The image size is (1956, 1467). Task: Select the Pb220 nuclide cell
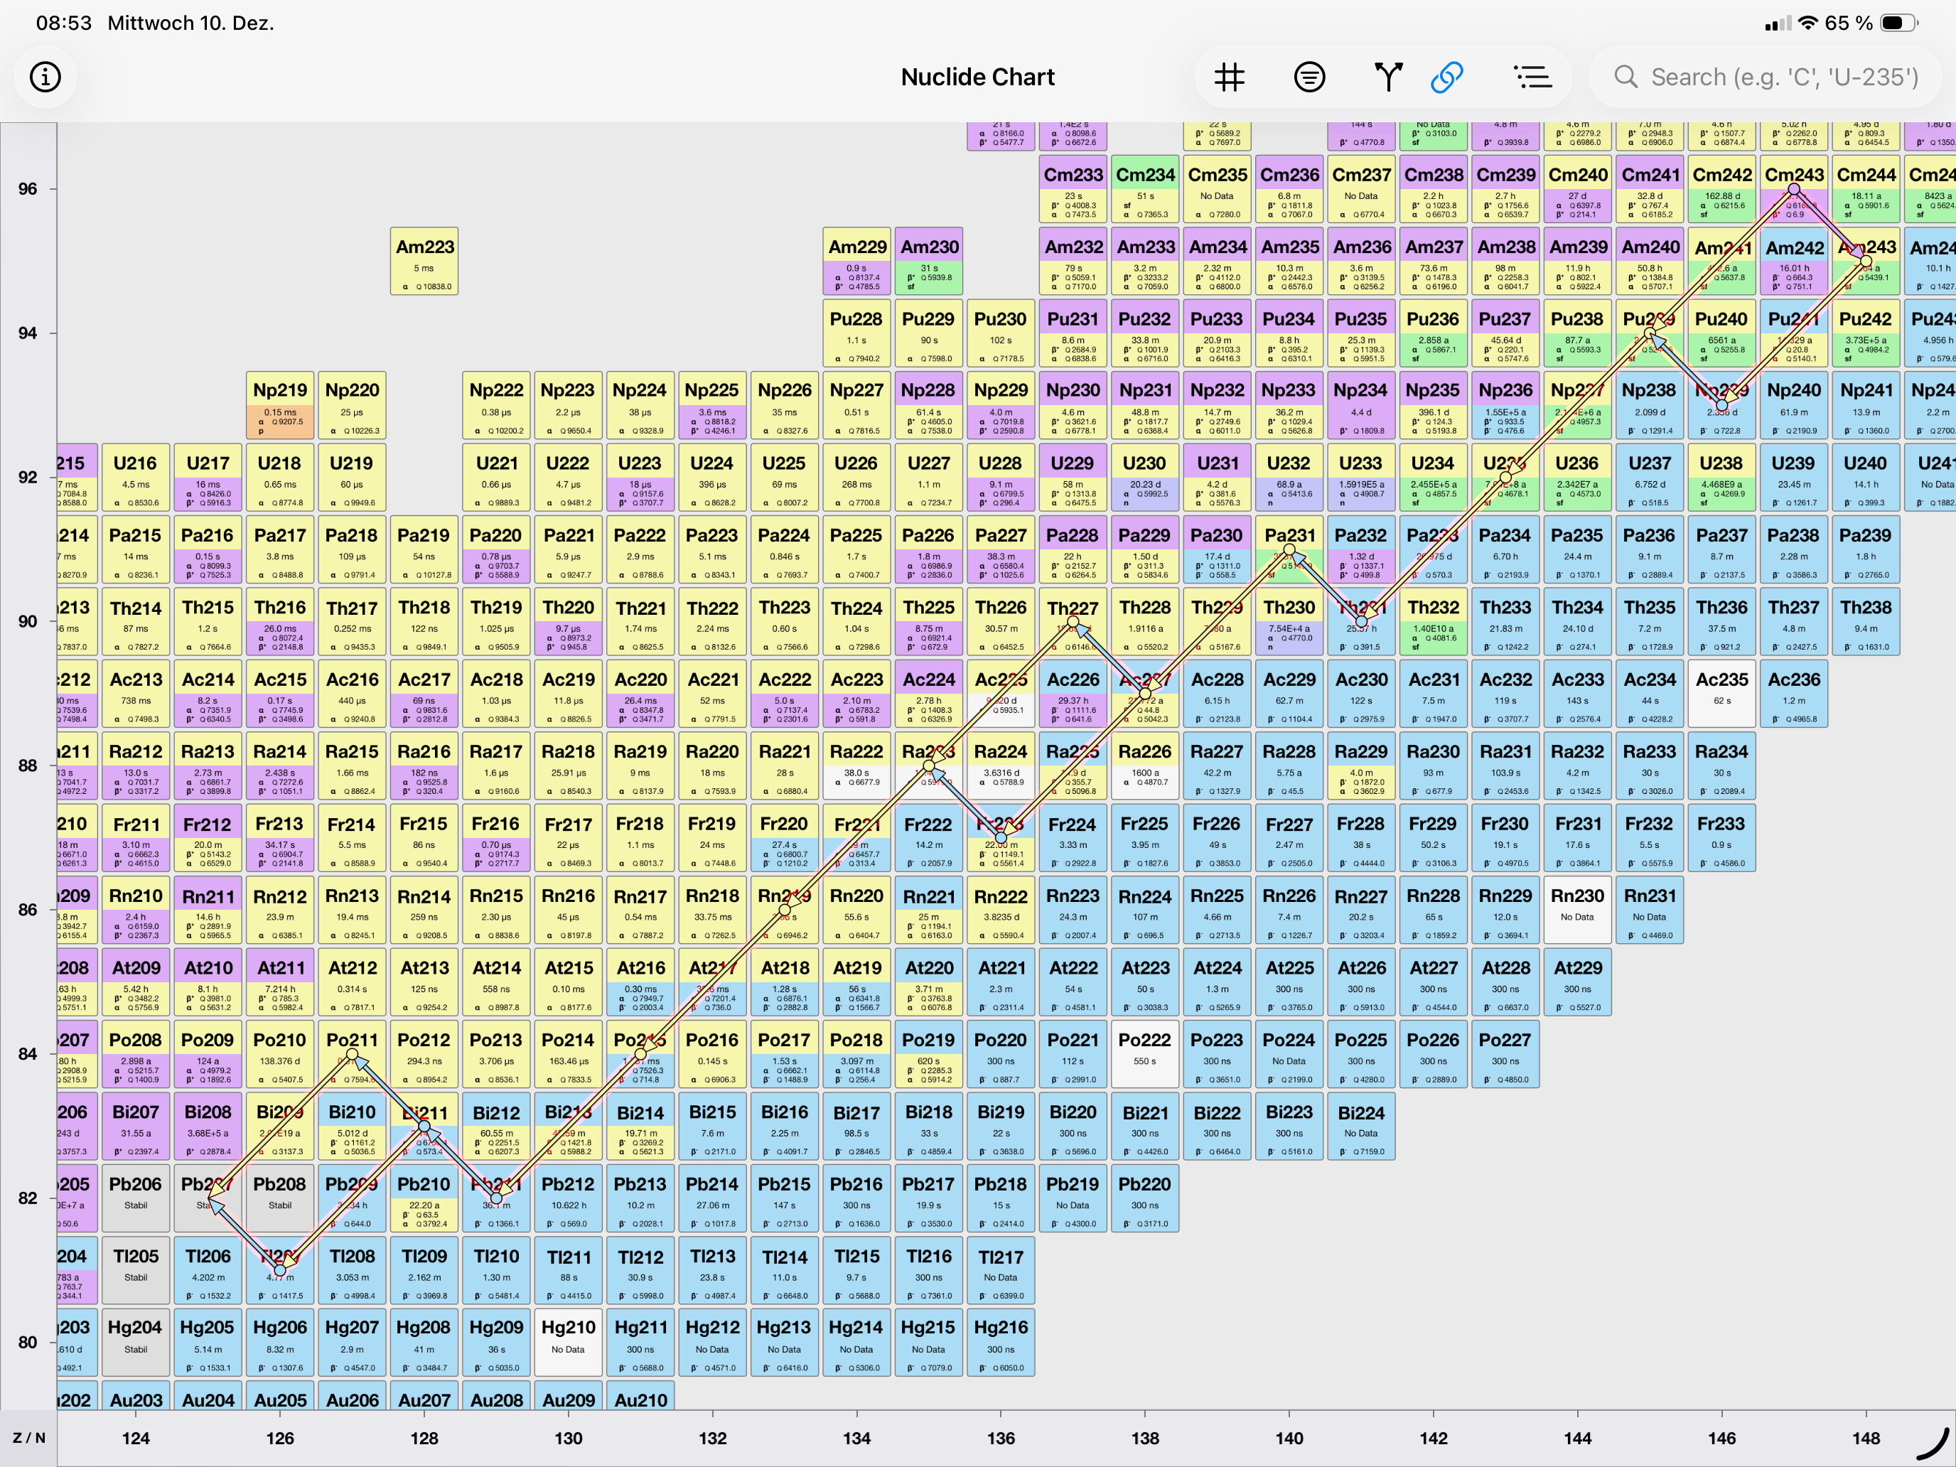point(1145,1198)
